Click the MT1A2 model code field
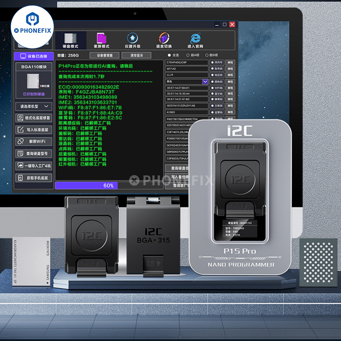The image size is (341, 341). click(186, 69)
